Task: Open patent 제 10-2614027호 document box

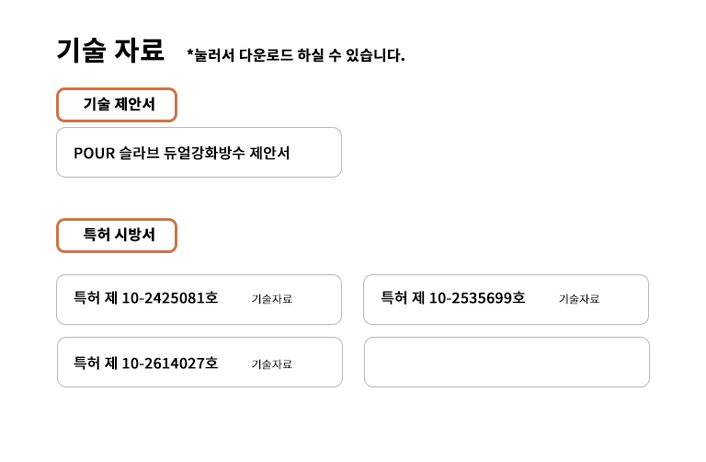Action: (x=199, y=363)
